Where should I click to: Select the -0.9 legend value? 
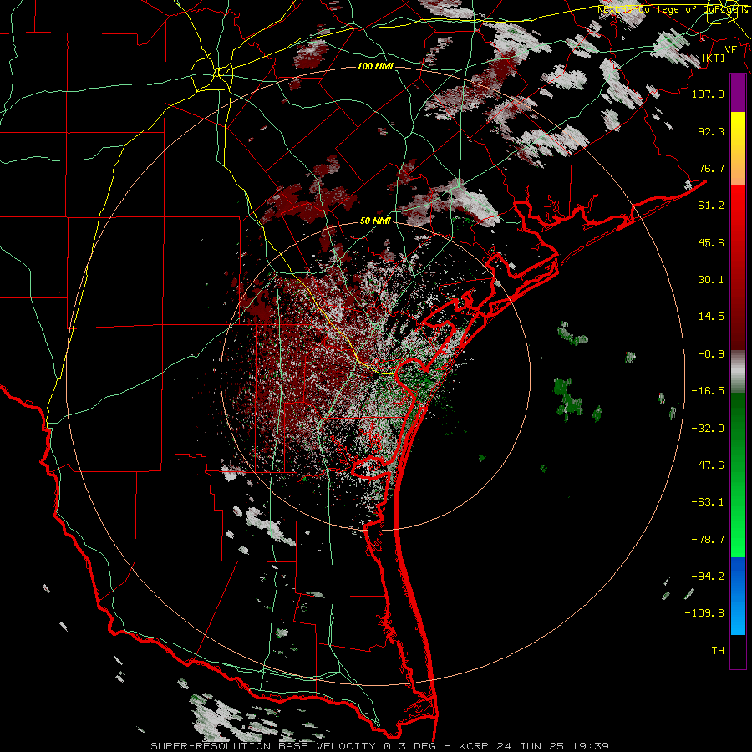[711, 354]
